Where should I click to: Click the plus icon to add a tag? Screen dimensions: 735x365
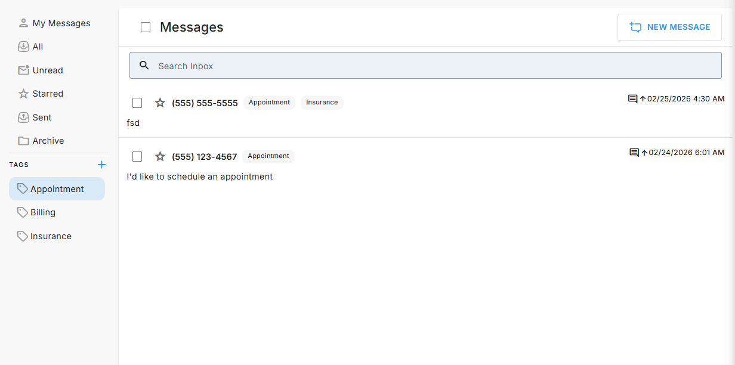coord(101,165)
